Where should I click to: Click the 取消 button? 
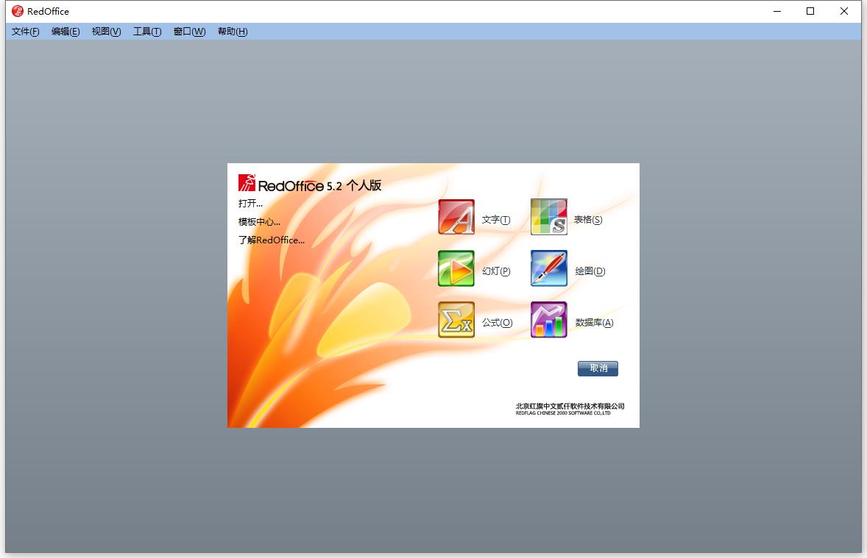(598, 368)
